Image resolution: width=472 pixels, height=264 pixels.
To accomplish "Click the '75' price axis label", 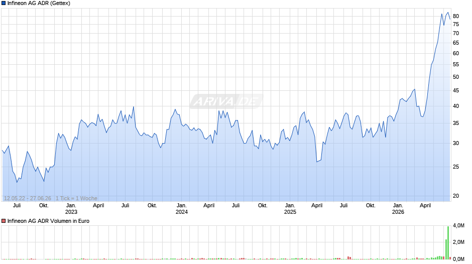I will pos(456,25).
